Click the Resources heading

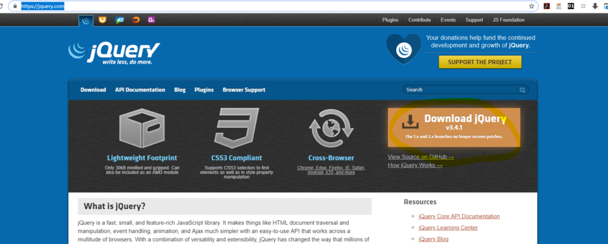click(420, 202)
